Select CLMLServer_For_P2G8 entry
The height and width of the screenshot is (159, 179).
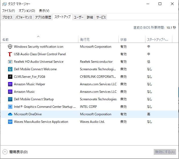tap(30, 77)
